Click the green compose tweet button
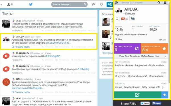The height and width of the screenshot is (106, 171). pos(138,95)
